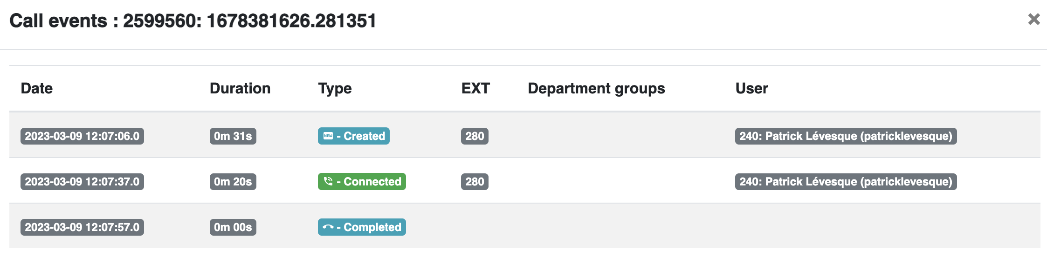Select the Connected type badge
Screen dimensions: 1047x264
(x=362, y=182)
